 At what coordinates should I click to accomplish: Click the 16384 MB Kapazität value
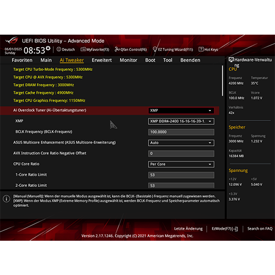click(x=236, y=156)
